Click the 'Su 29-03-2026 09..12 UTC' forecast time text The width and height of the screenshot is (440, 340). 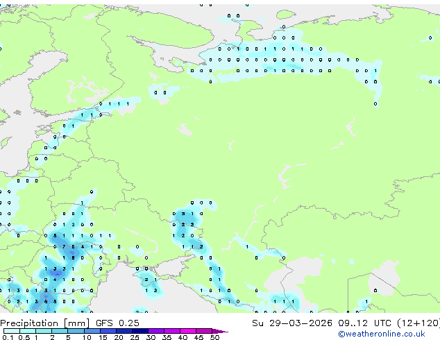[322, 323]
